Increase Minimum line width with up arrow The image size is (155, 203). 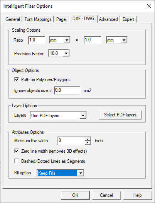pyautogui.click(x=88, y=139)
